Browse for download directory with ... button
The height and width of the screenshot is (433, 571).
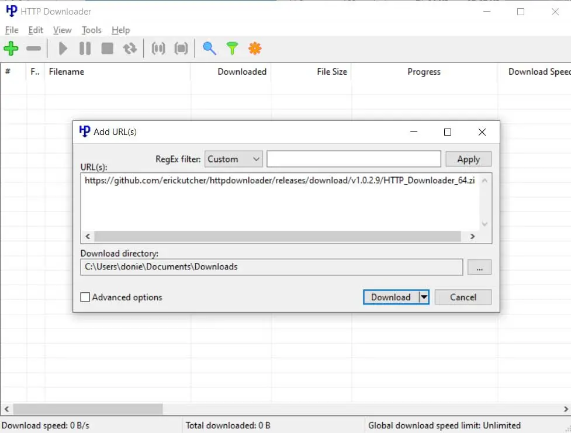click(479, 267)
